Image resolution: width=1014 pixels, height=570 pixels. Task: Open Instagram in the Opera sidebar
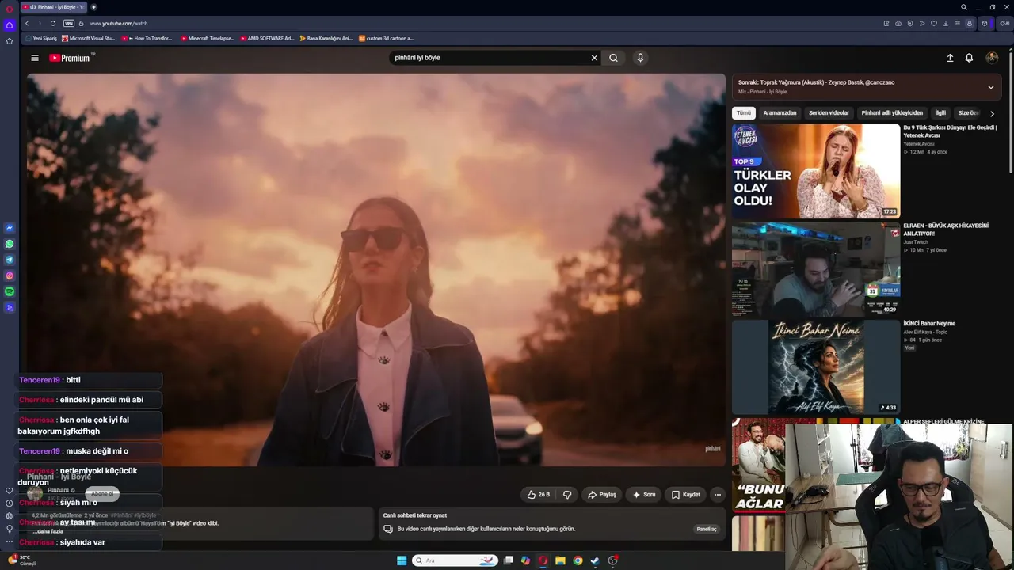tap(10, 275)
